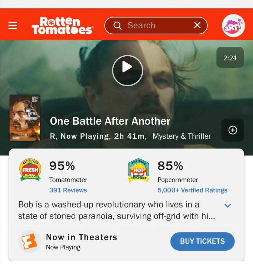Add movie to watchlist with plus icon

[x=233, y=130]
